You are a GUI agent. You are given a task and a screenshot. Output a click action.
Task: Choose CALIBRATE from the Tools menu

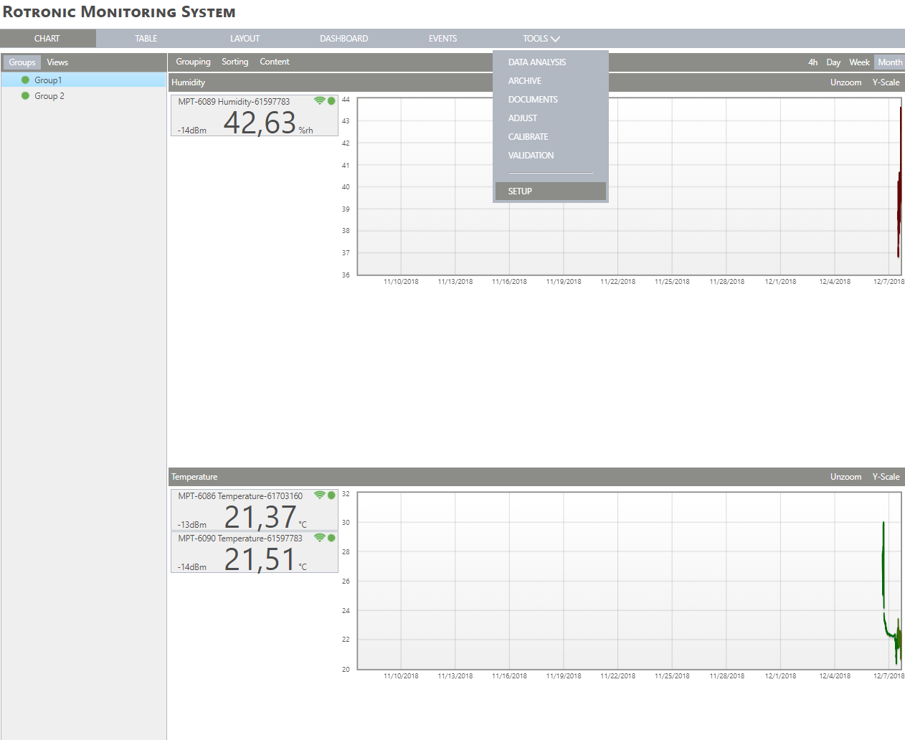click(528, 137)
